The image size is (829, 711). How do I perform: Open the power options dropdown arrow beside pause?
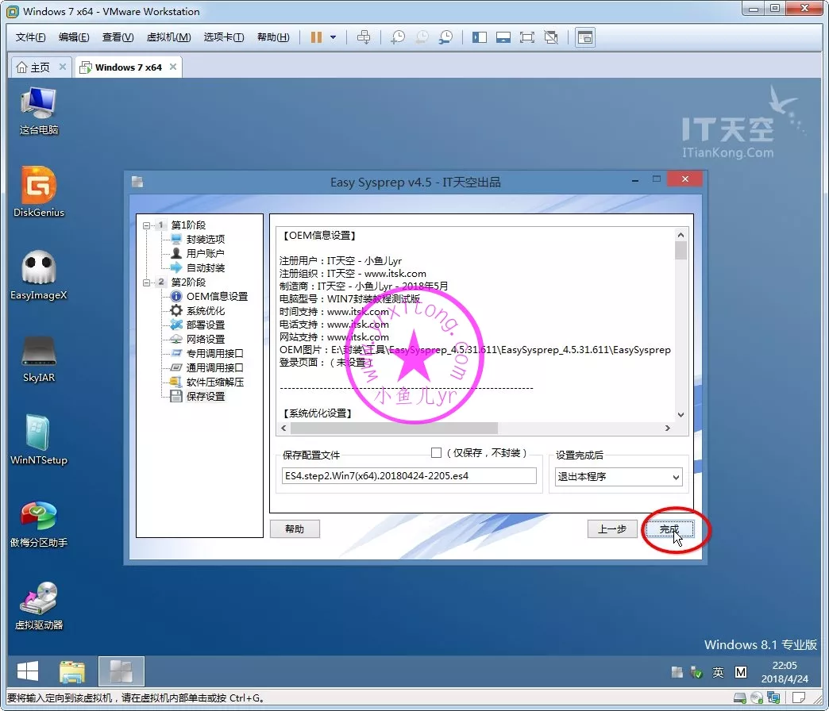[x=334, y=37]
